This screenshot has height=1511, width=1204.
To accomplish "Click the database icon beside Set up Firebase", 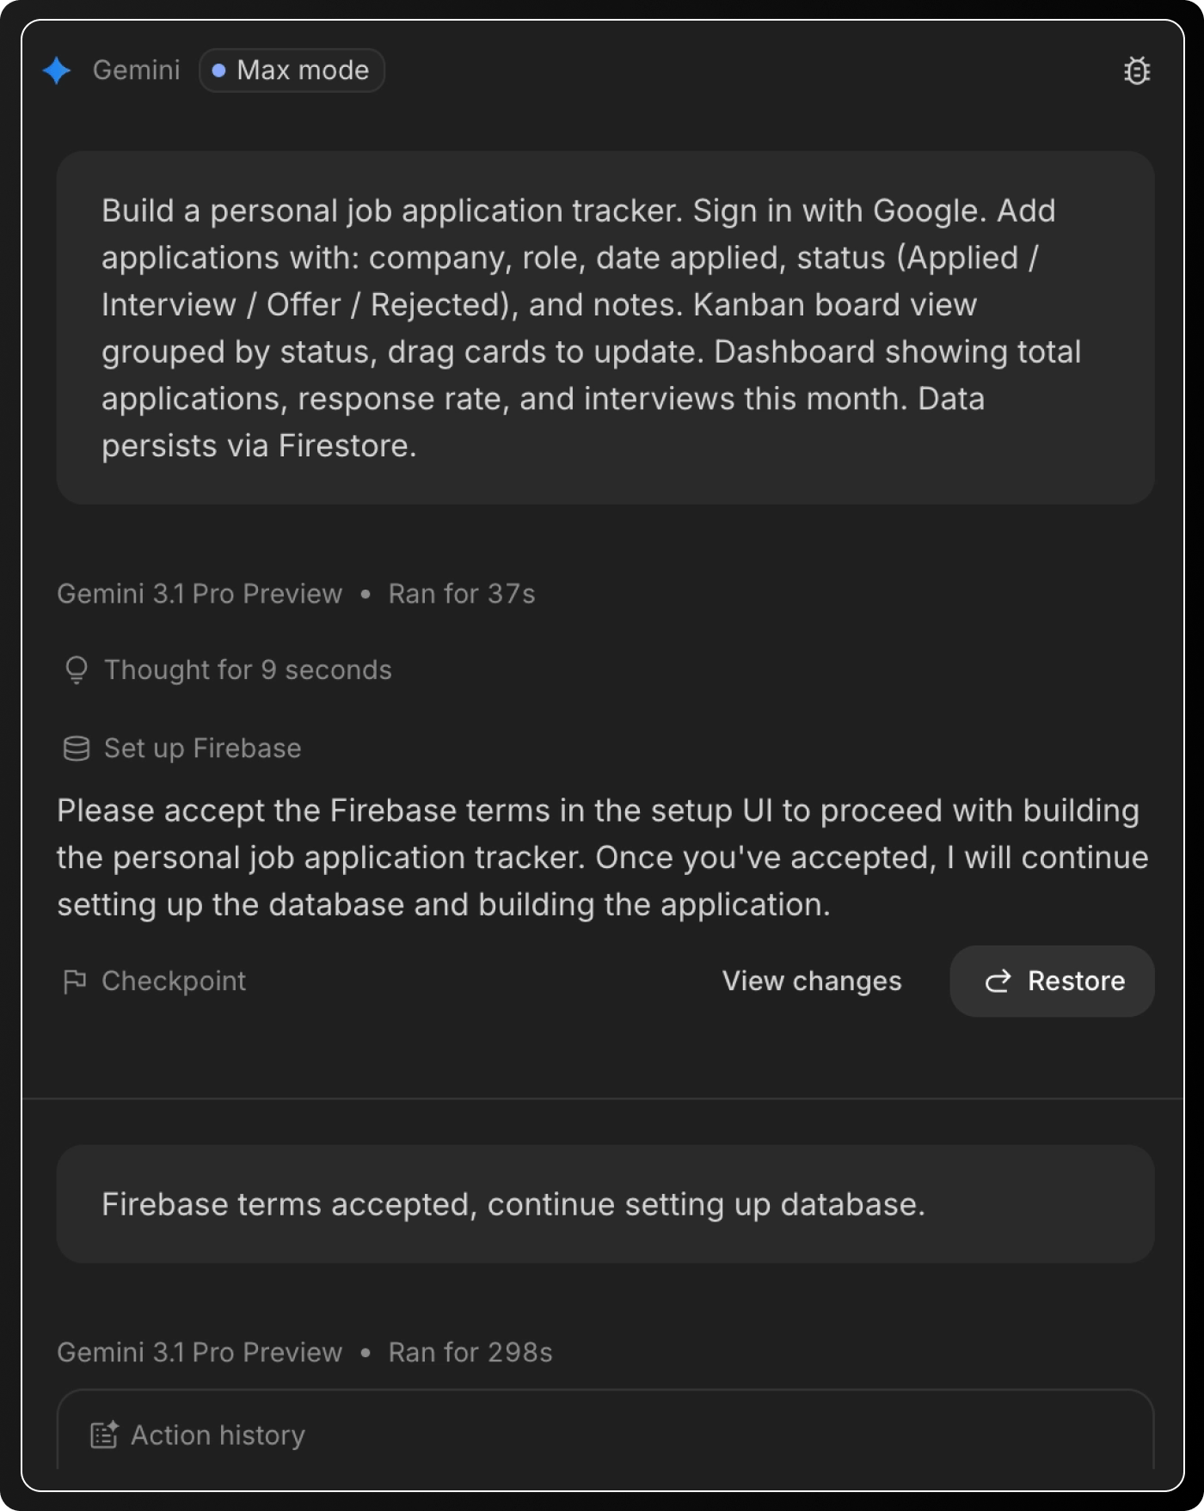I will [77, 749].
